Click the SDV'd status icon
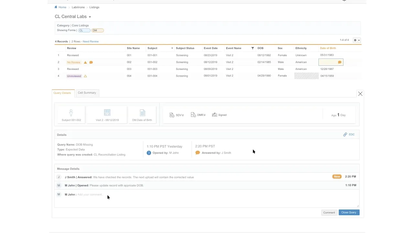 [172, 115]
